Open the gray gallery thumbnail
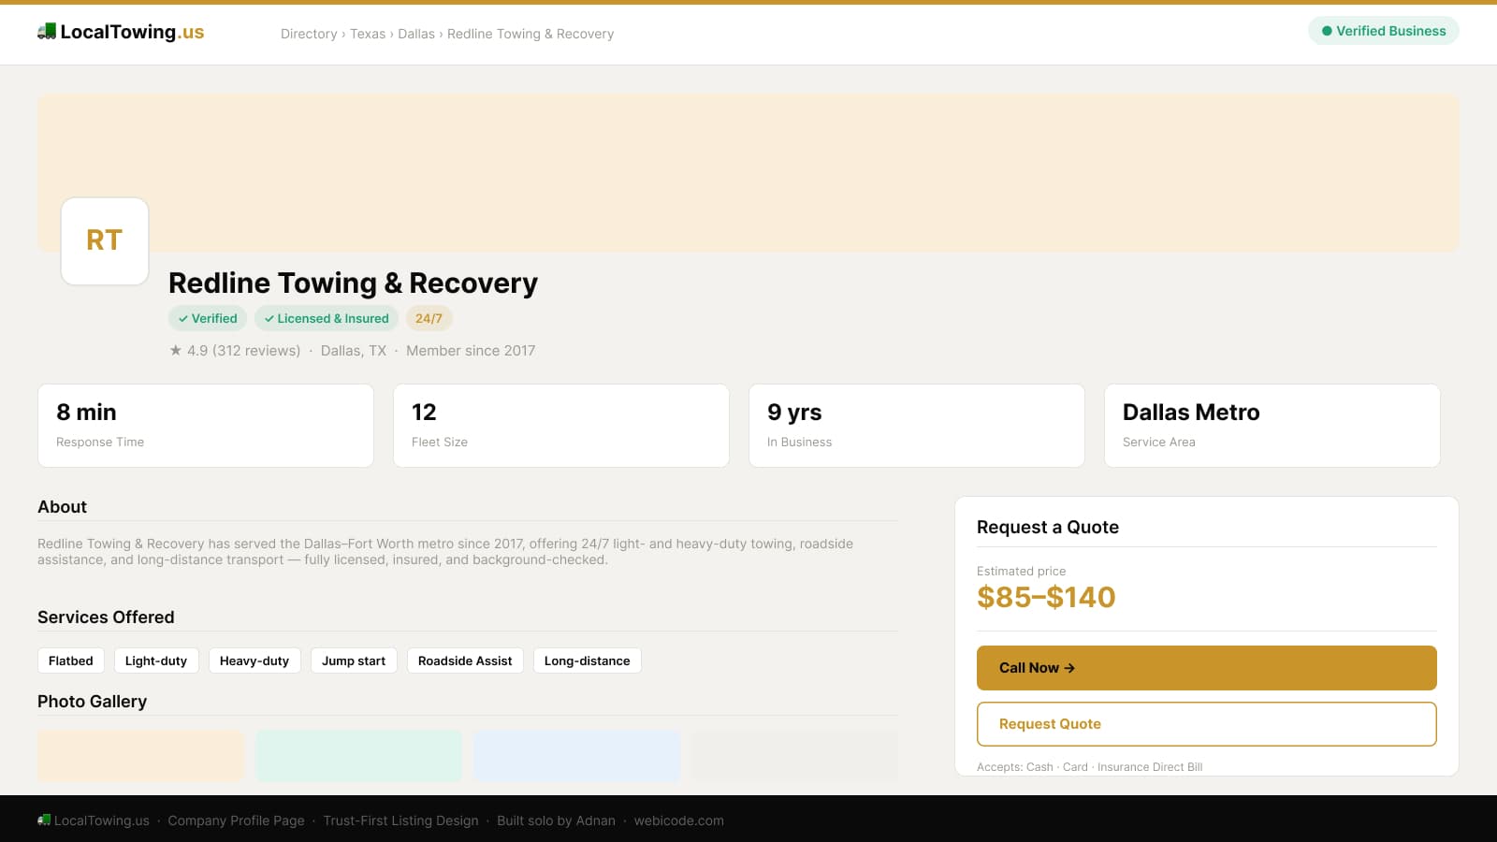Image resolution: width=1497 pixels, height=842 pixels. click(795, 756)
